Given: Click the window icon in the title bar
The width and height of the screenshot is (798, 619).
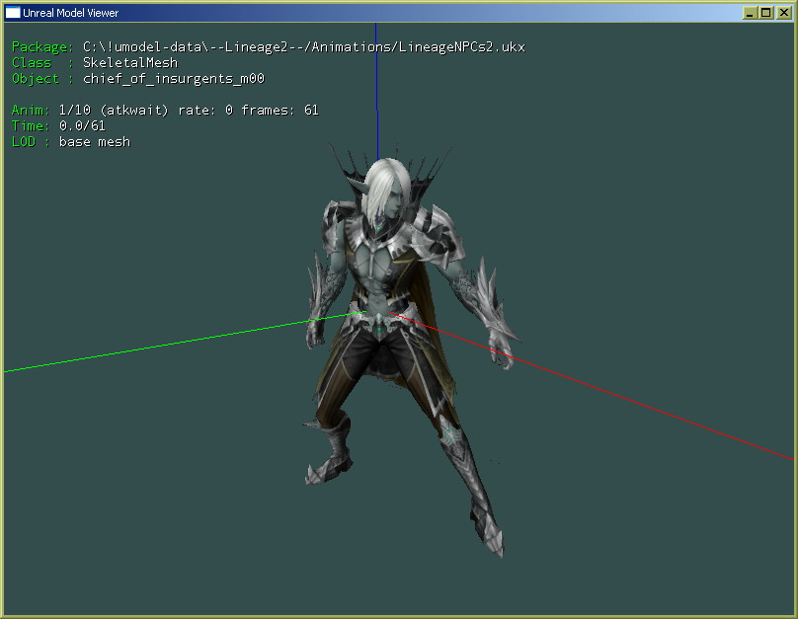Looking at the screenshot, I should tap(13, 13).
